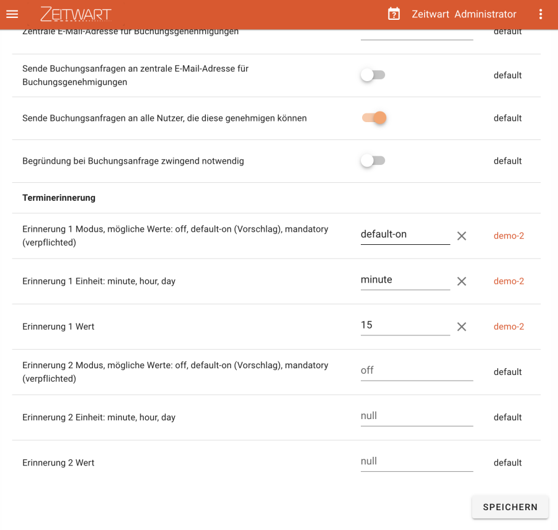558x530 pixels.
Task: Open the calendar help icon
Action: (394, 14)
